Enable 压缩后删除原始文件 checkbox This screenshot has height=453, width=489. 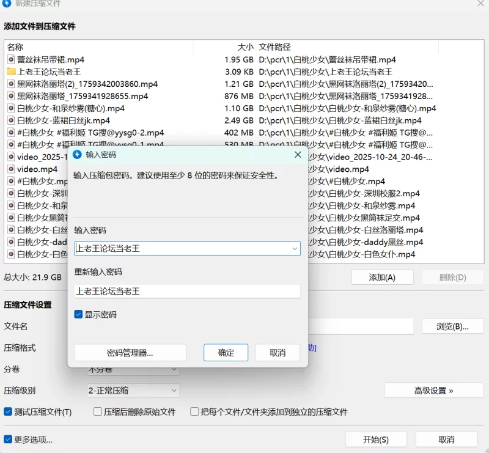tap(98, 412)
